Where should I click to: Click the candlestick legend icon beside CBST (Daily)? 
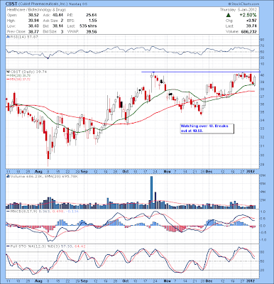[7, 72]
